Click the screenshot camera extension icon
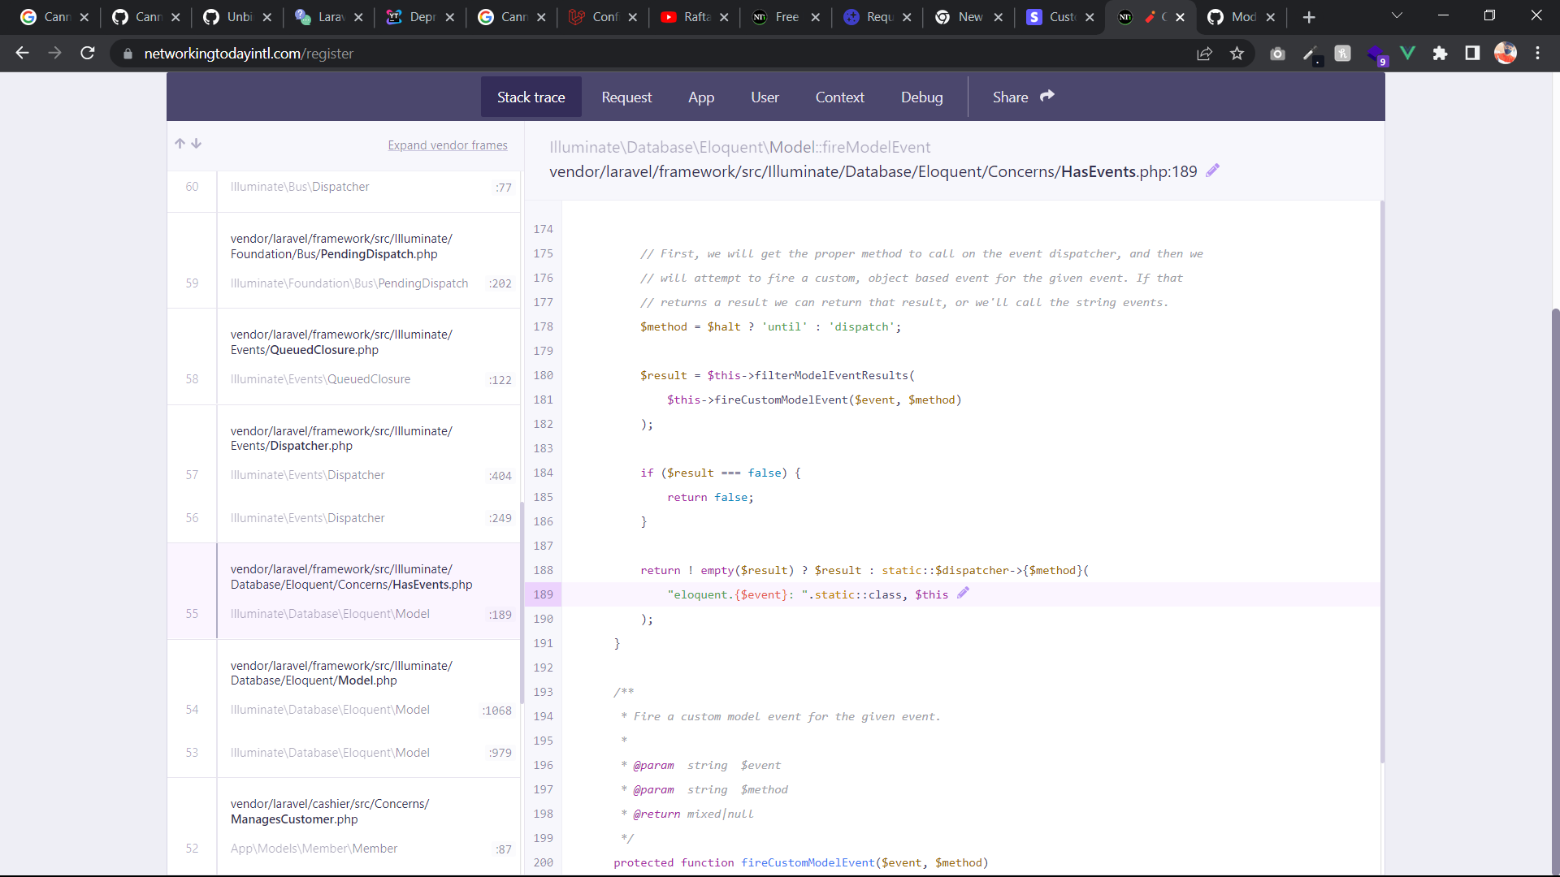Screen dimensions: 1560x877 (1277, 53)
